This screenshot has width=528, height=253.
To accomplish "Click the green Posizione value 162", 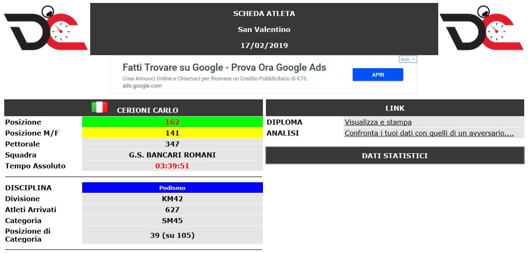I will pos(172,122).
